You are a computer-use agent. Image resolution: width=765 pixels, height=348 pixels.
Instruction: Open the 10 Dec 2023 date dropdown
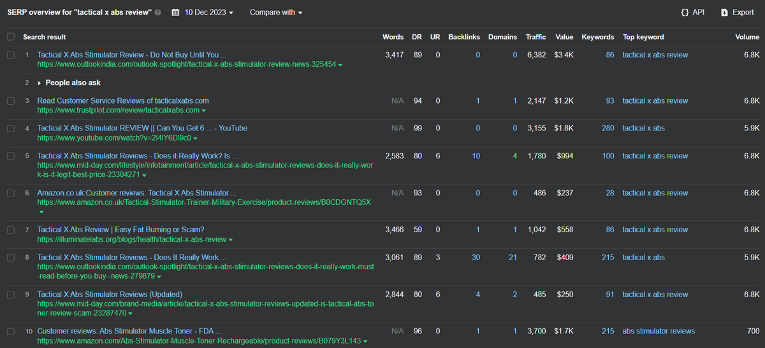[209, 13]
